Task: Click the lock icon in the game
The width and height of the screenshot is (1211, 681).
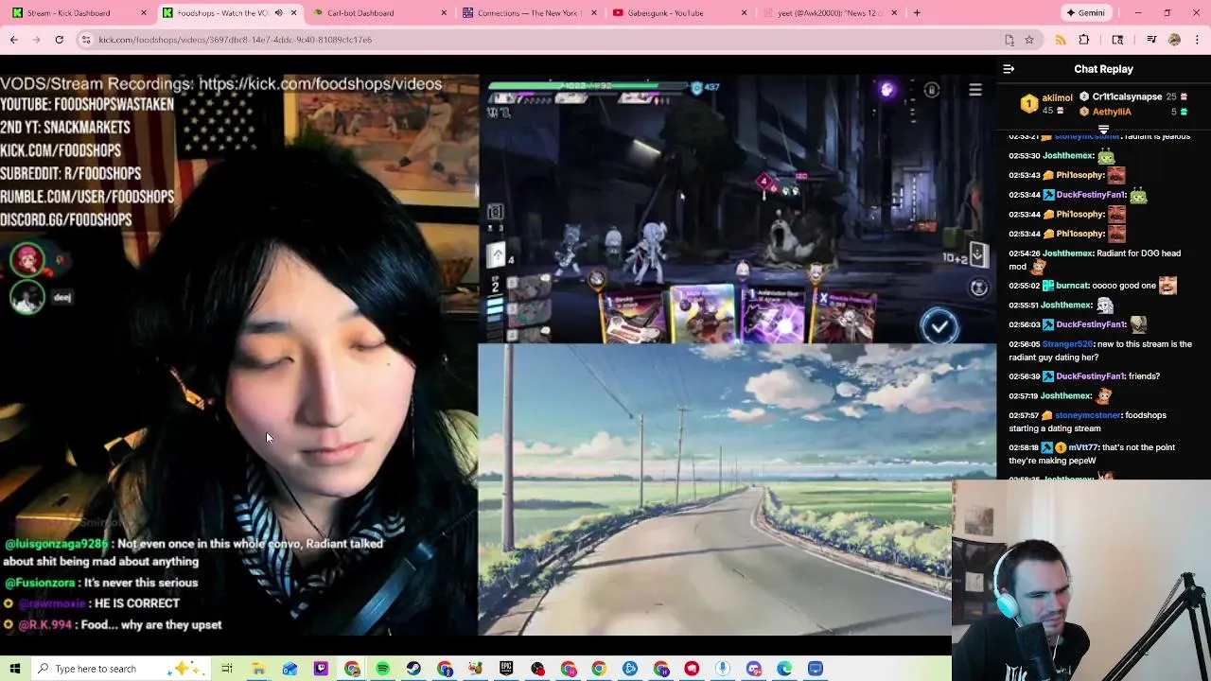Action: 932,90
